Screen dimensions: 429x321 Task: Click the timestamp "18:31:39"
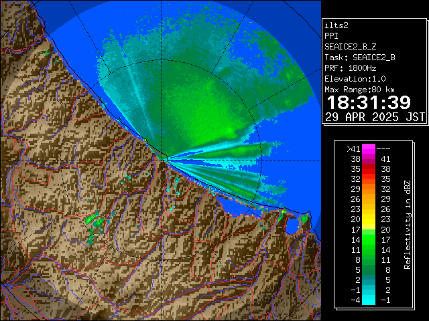369,102
